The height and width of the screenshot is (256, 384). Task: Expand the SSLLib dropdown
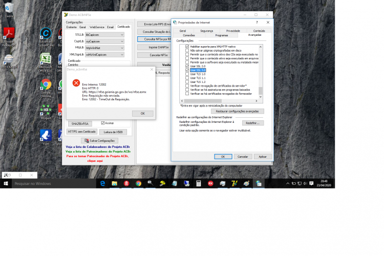(104, 35)
